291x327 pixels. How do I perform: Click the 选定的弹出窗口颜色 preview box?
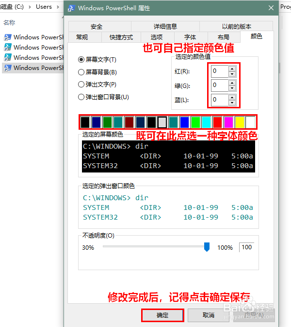point(168,207)
